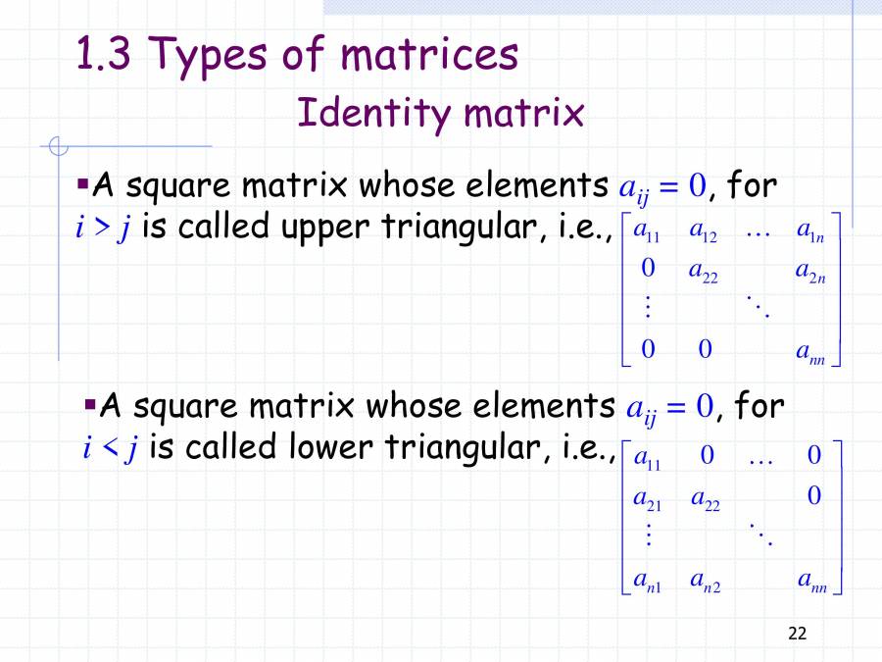Screen dimensions: 882x662
Task: Click the title '1.3 Types of matrices'
Action: coord(294,56)
